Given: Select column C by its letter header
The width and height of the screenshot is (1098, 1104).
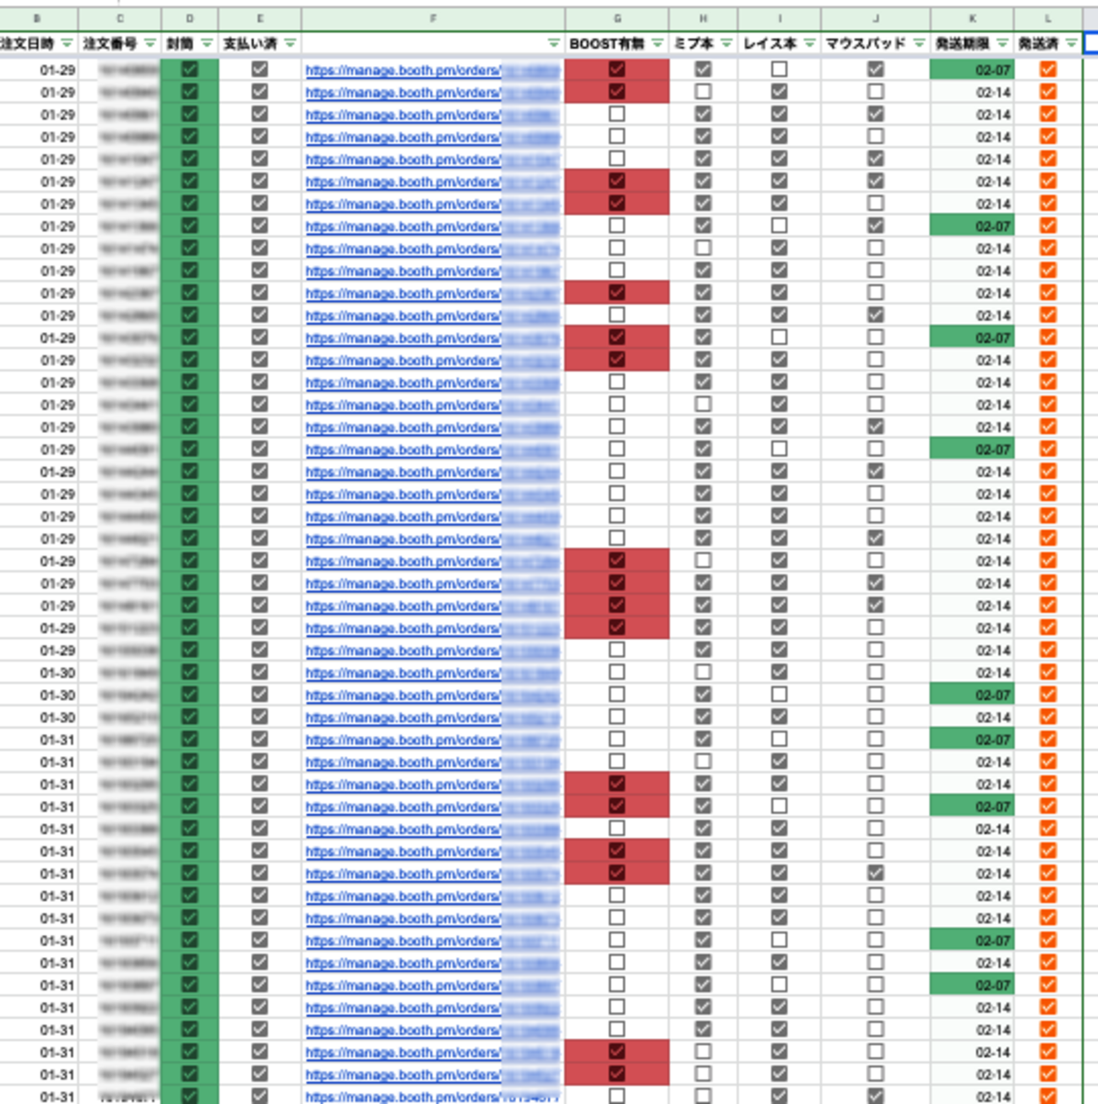Looking at the screenshot, I should point(119,19).
